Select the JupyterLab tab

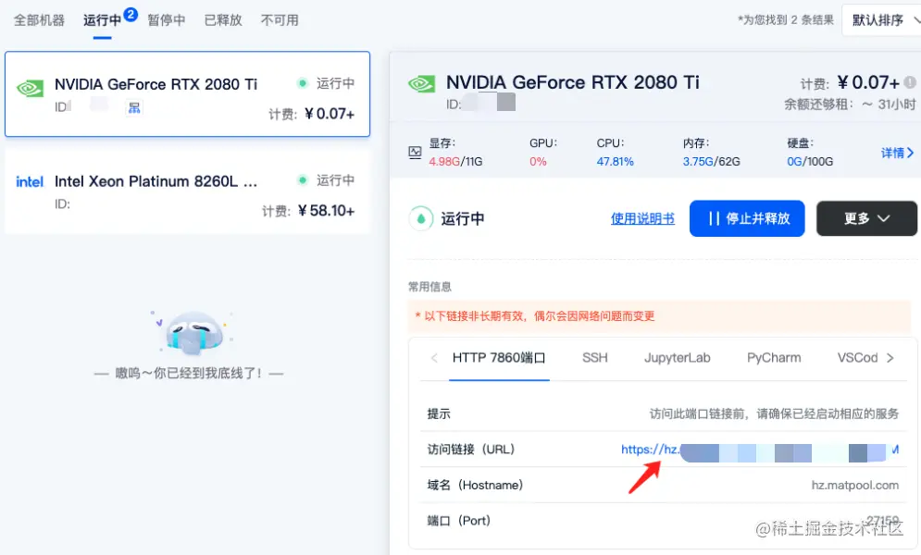click(x=678, y=358)
